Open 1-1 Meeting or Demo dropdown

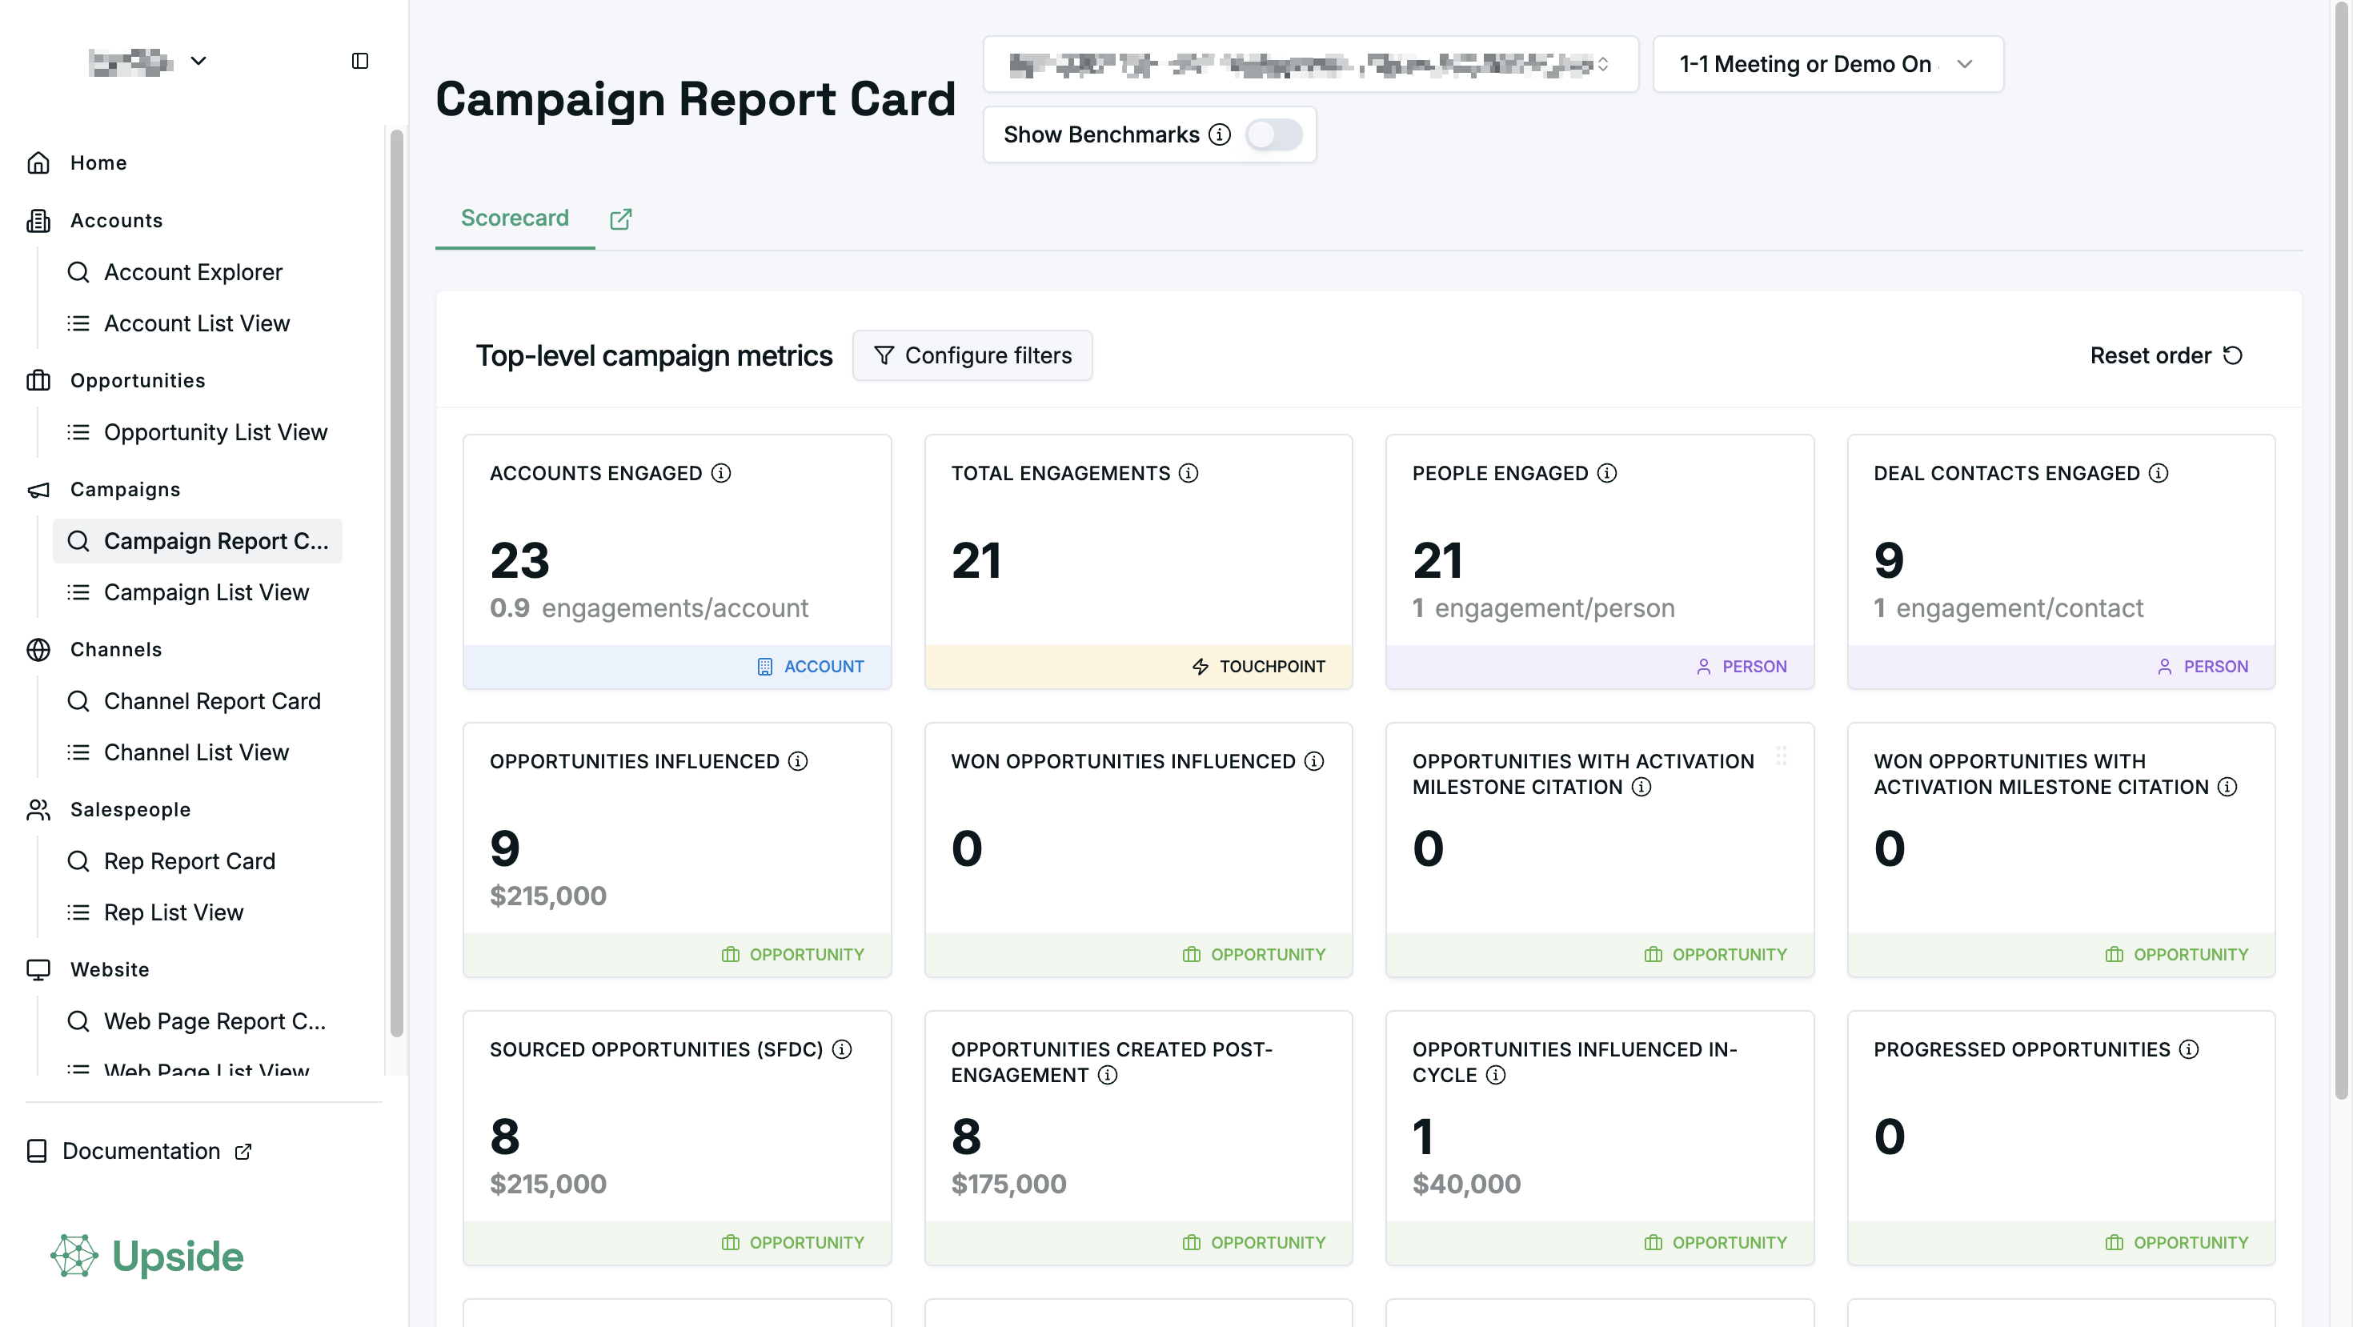[1827, 64]
